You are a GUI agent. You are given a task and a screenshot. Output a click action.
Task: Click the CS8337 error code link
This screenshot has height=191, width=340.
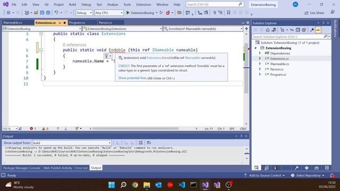pos(124,66)
